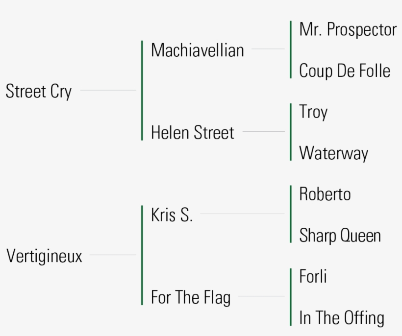Click the Kris S. name
Image resolution: width=402 pixels, height=336 pixels.
point(172,215)
